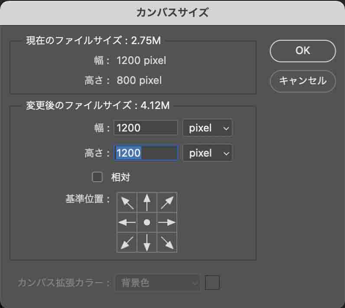The height and width of the screenshot is (308, 345).
Task: Open the pixel unit dropdown for 幅
Action: [x=207, y=128]
